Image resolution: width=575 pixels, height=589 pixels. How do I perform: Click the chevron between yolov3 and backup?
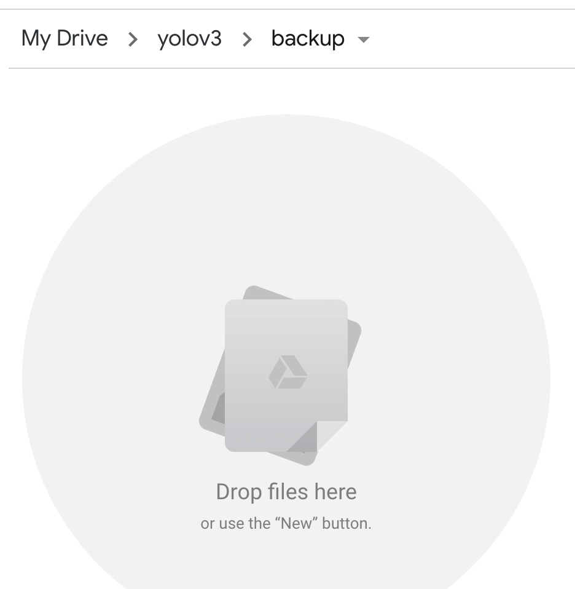click(247, 39)
